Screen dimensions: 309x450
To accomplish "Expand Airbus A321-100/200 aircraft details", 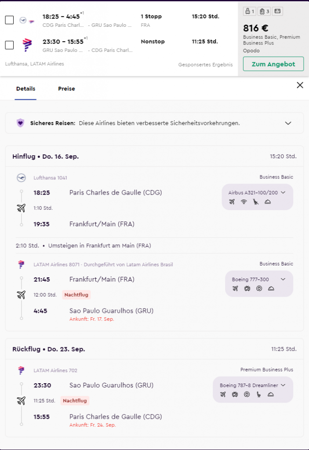I will point(283,192).
